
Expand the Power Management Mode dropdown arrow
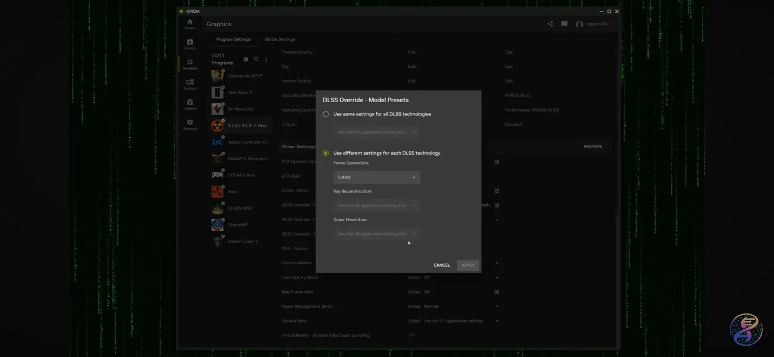coord(497,307)
